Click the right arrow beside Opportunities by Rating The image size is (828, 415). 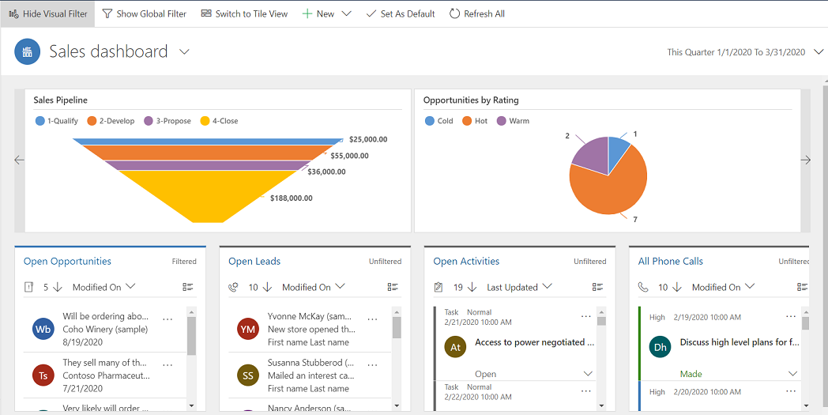[806, 160]
